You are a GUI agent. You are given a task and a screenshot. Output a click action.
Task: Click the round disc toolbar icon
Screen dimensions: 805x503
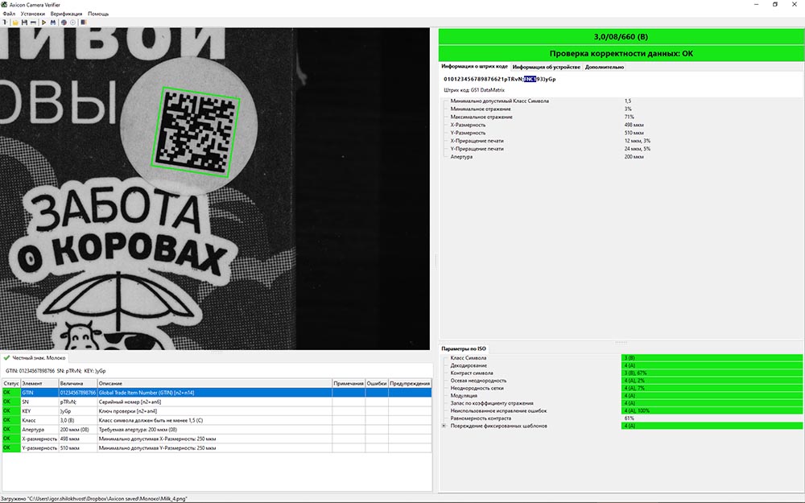(73, 23)
